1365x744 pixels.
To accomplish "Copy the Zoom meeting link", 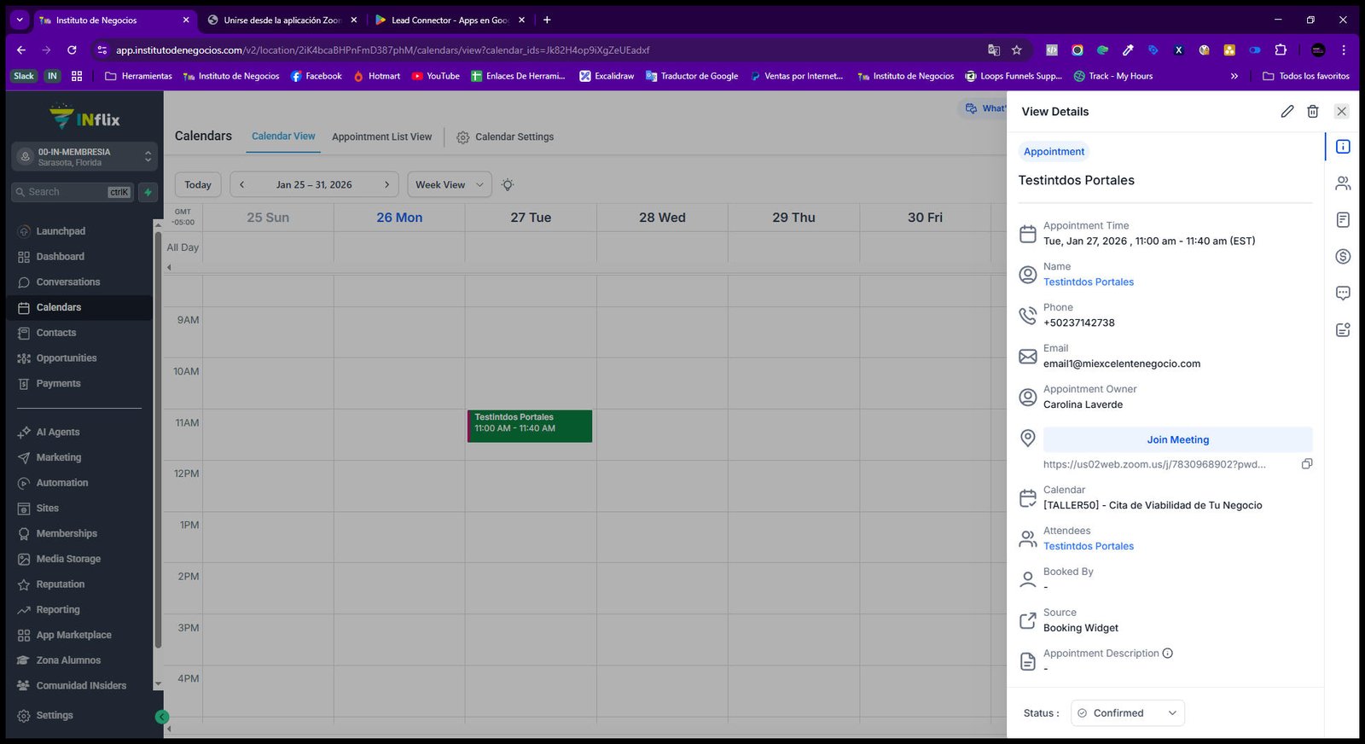I will (x=1307, y=464).
